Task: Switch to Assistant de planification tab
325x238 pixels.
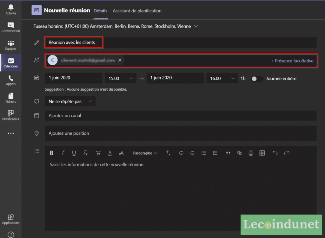Action: 137,11
